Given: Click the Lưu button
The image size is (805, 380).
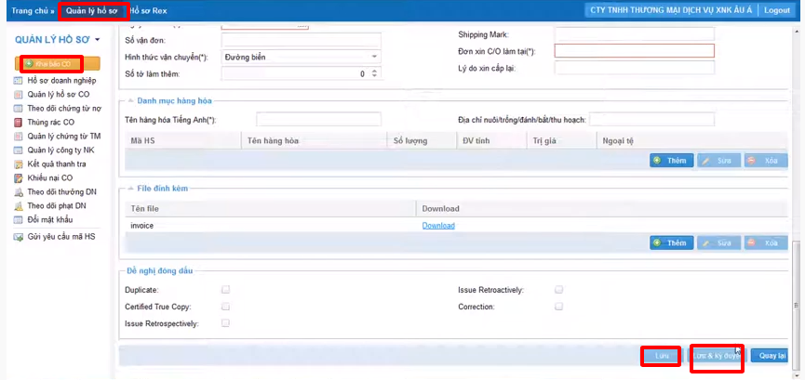Looking at the screenshot, I should click(662, 356).
